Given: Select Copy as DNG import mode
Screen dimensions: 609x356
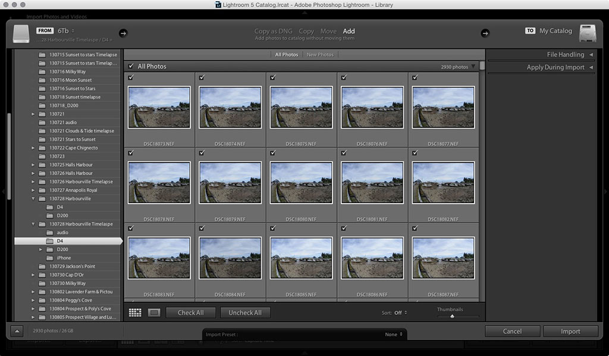Looking at the screenshot, I should coord(274,31).
